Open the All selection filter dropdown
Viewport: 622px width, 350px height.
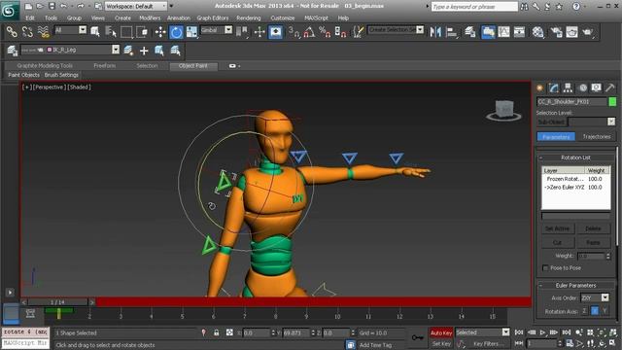(70, 30)
